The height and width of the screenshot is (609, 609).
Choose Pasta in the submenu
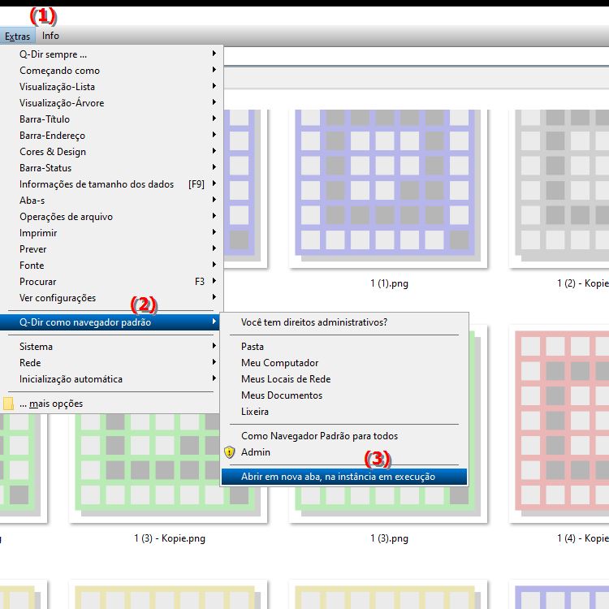coord(344,347)
